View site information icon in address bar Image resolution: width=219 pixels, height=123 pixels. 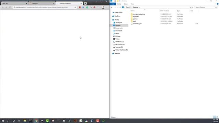14,8
